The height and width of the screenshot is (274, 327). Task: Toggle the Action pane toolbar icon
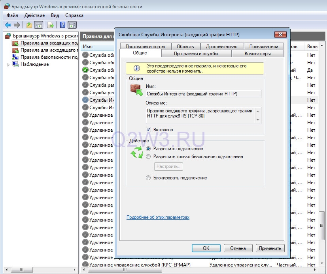tap(72, 25)
